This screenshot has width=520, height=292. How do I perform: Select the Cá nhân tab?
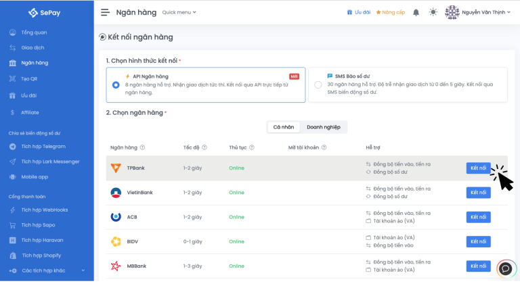coord(284,127)
